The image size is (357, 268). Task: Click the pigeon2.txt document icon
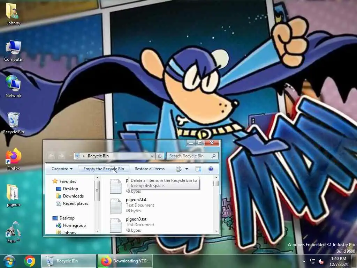(116, 206)
